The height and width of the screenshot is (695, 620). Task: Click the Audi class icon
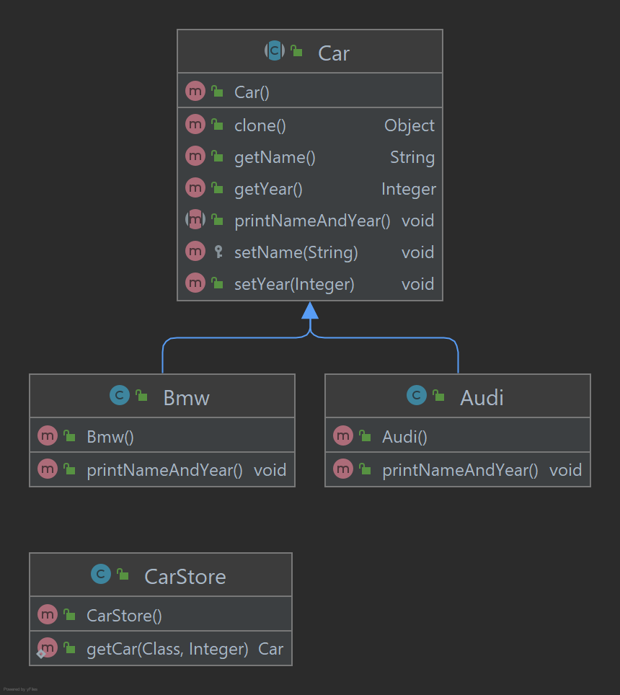[x=417, y=395]
